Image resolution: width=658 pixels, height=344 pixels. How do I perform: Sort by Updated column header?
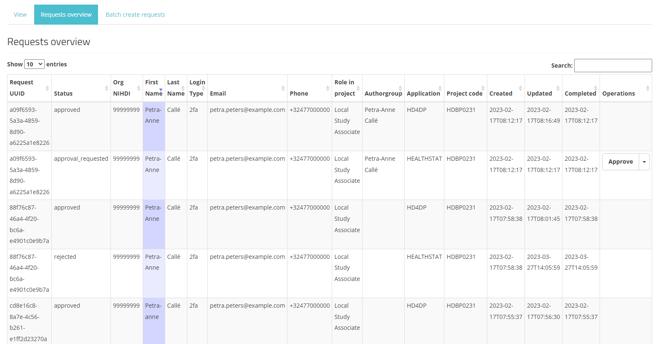pos(539,94)
